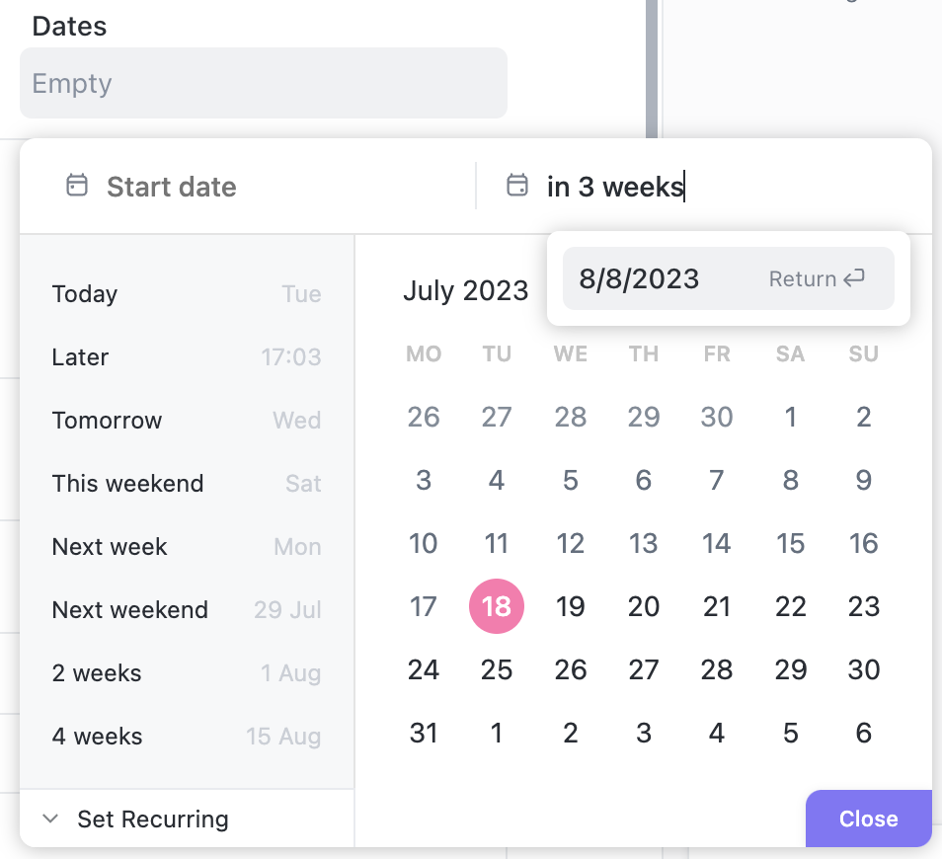This screenshot has width=942, height=859.
Task: Select the Later option at 17:03
Action: coord(186,357)
